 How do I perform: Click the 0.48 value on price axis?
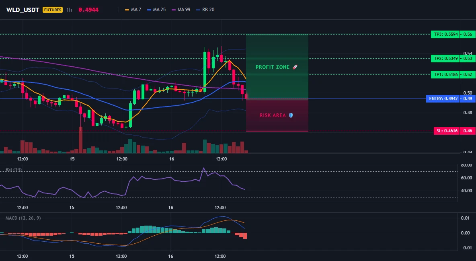[x=468, y=113]
